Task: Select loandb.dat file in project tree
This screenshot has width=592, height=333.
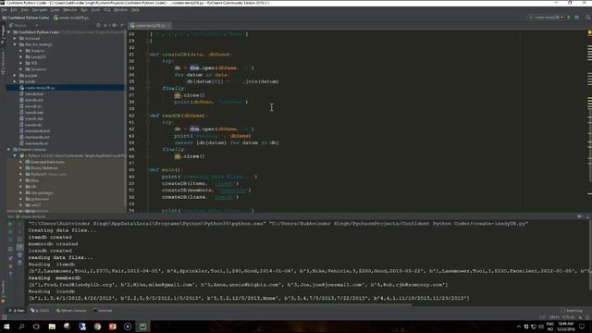Action: pos(31,118)
